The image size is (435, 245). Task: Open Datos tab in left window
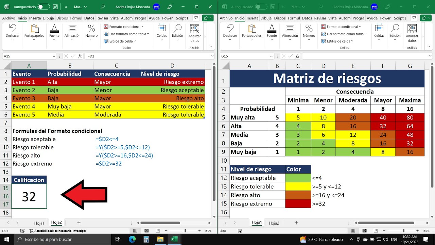click(89, 18)
